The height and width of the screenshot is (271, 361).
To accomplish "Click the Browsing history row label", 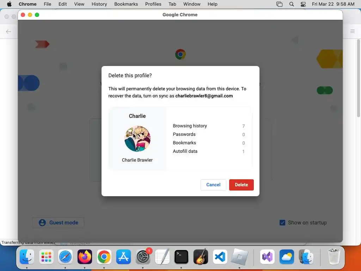I will (190, 126).
